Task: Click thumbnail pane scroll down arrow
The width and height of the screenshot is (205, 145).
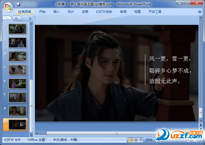Action: click(31, 135)
